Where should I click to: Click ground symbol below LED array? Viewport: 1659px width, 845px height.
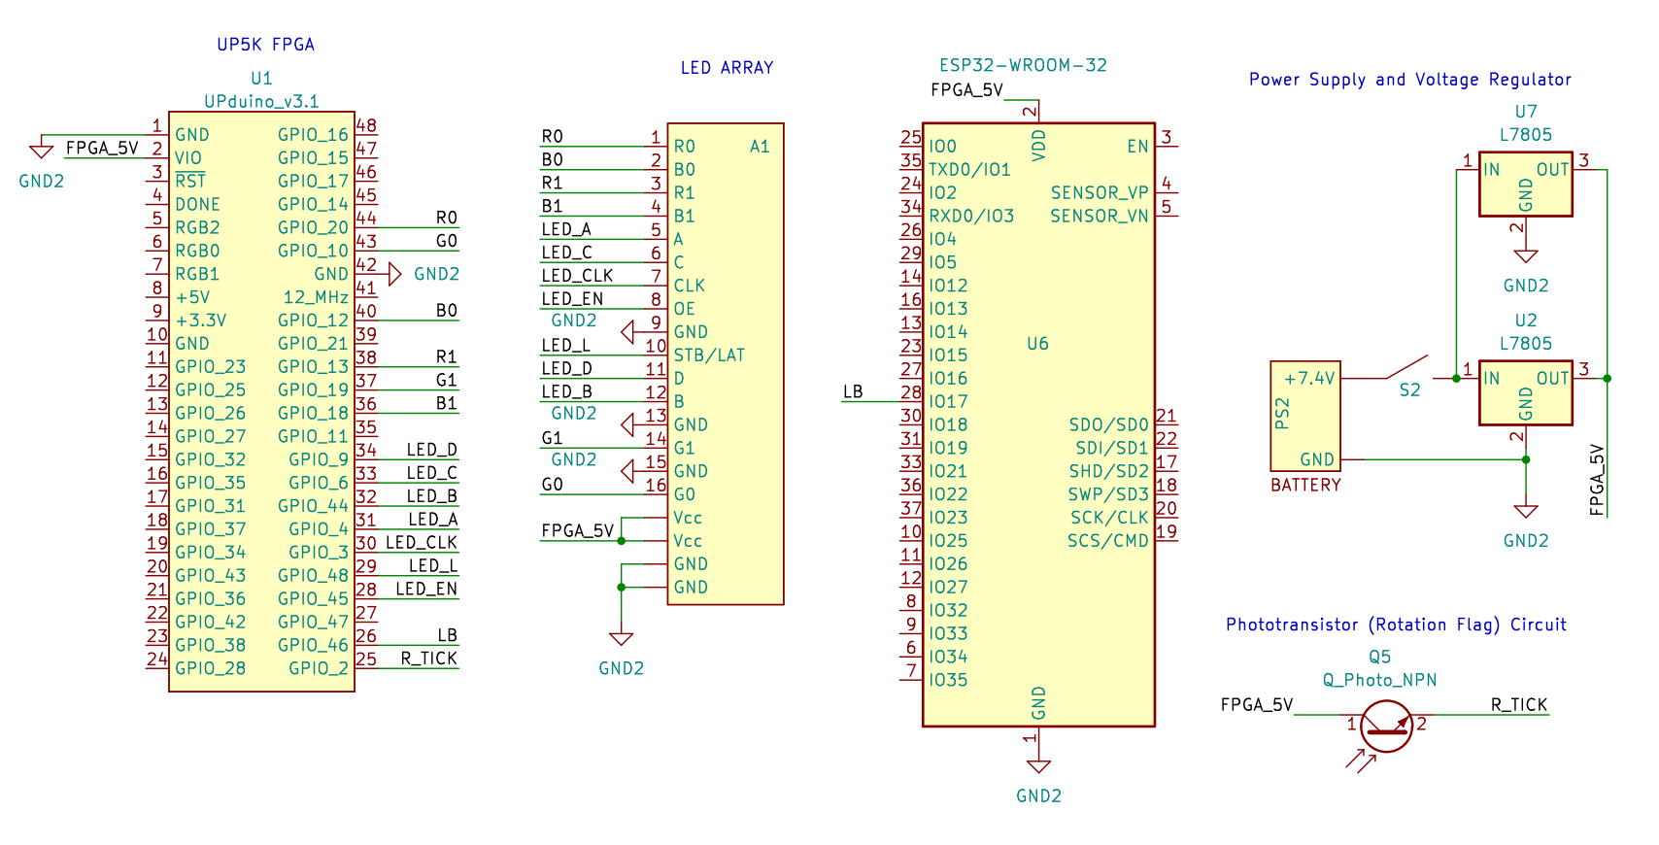point(622,639)
